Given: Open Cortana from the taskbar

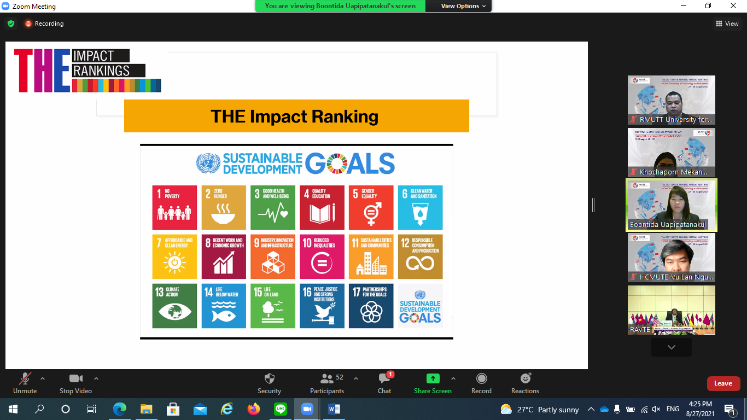Looking at the screenshot, I should coord(66,409).
